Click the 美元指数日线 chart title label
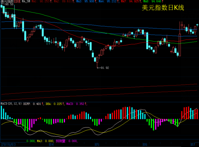The height and width of the screenshot is (147, 199). pos(10,2)
